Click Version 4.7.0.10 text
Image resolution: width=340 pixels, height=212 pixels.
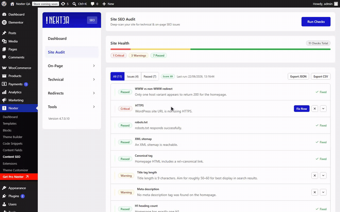click(x=59, y=118)
